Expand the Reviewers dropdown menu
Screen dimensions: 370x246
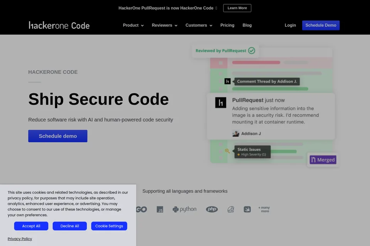pos(165,25)
